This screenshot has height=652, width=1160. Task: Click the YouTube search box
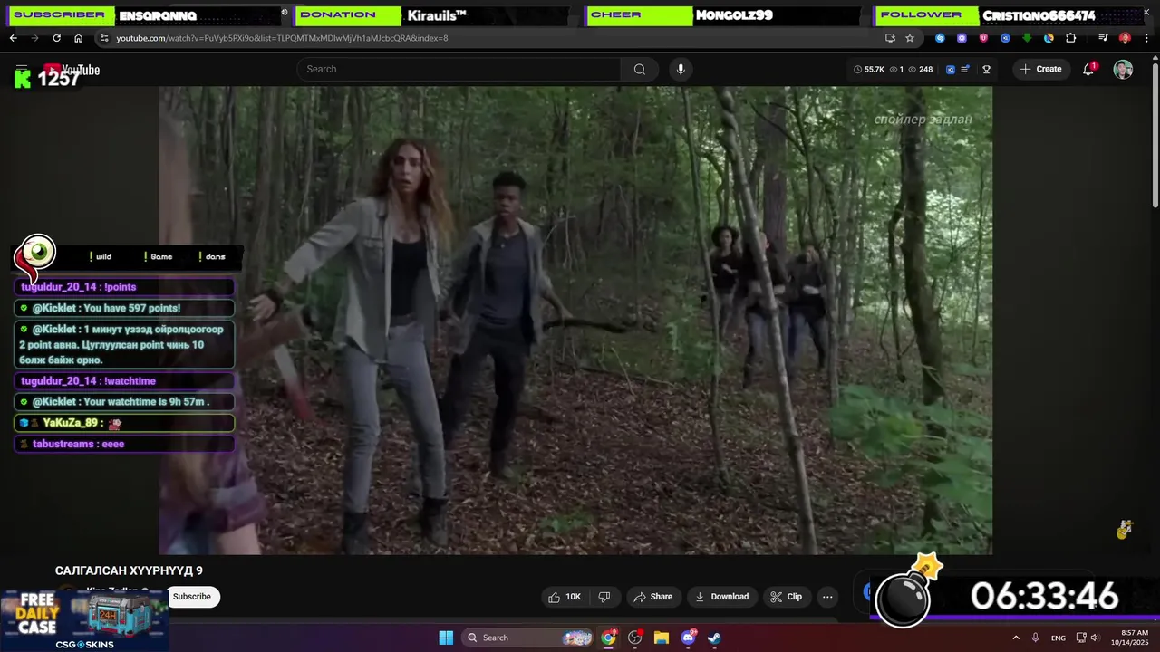[x=459, y=69]
